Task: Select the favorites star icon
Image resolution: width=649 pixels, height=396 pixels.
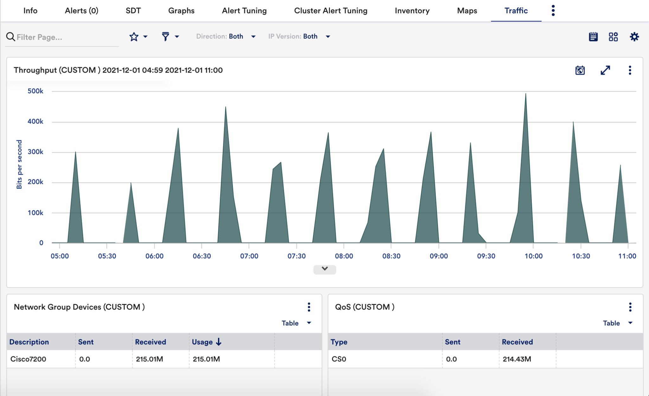Action: coord(133,36)
